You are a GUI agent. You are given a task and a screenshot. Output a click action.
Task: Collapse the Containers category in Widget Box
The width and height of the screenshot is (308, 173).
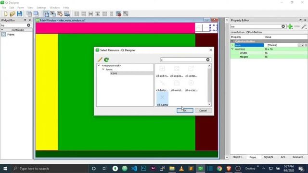tap(2, 30)
